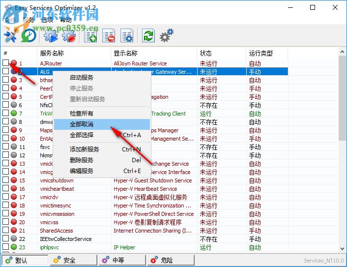Sort by 显示名称 column header
347x267 pixels.
point(154,53)
